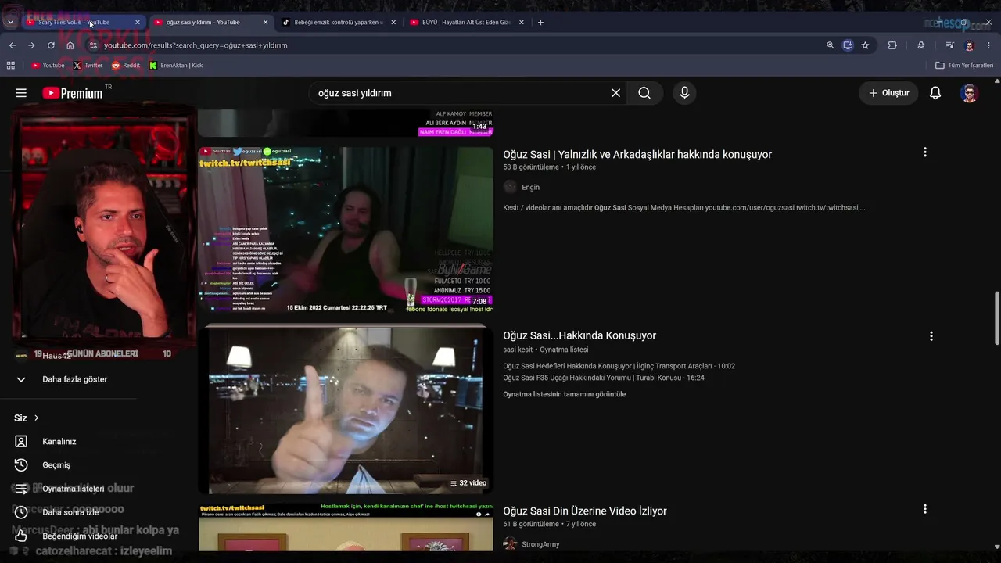Close the Scary Files Vol. 6 tab

click(x=138, y=23)
